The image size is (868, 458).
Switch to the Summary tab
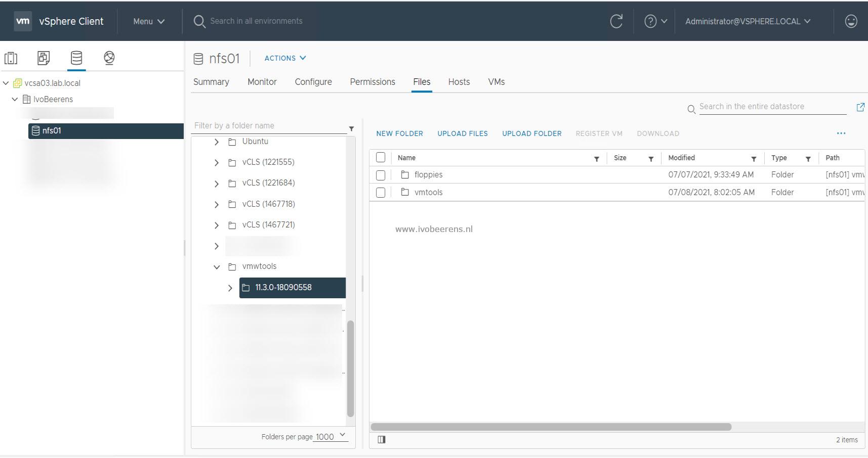(211, 82)
